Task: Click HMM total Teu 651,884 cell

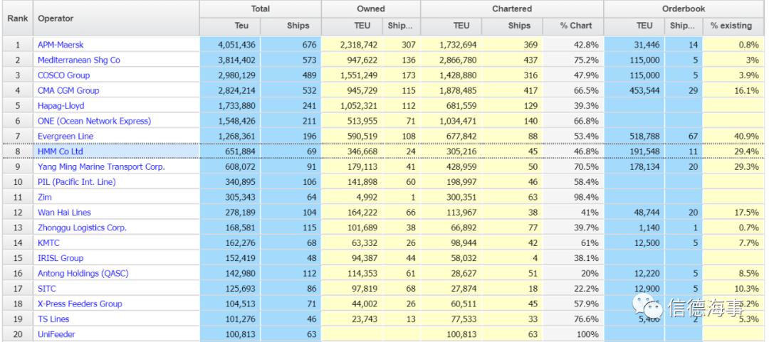Action: [x=230, y=151]
